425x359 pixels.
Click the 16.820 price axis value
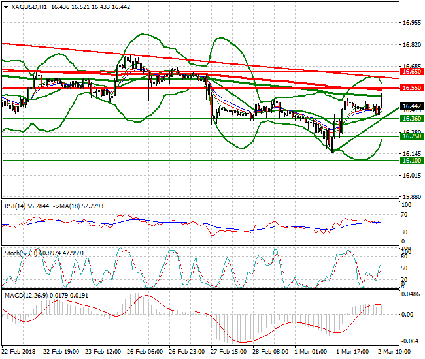click(412, 45)
